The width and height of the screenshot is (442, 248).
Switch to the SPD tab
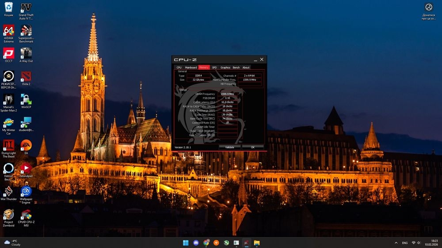point(214,68)
